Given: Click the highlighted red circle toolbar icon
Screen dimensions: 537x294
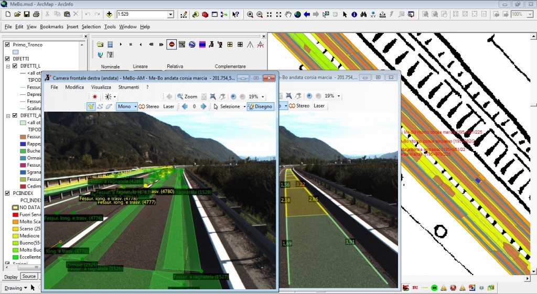Looking at the screenshot, I should [171, 45].
